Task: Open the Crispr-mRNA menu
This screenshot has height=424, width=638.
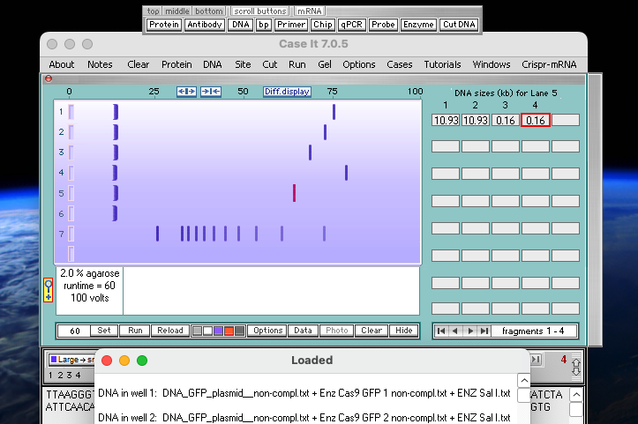Action: (x=551, y=64)
